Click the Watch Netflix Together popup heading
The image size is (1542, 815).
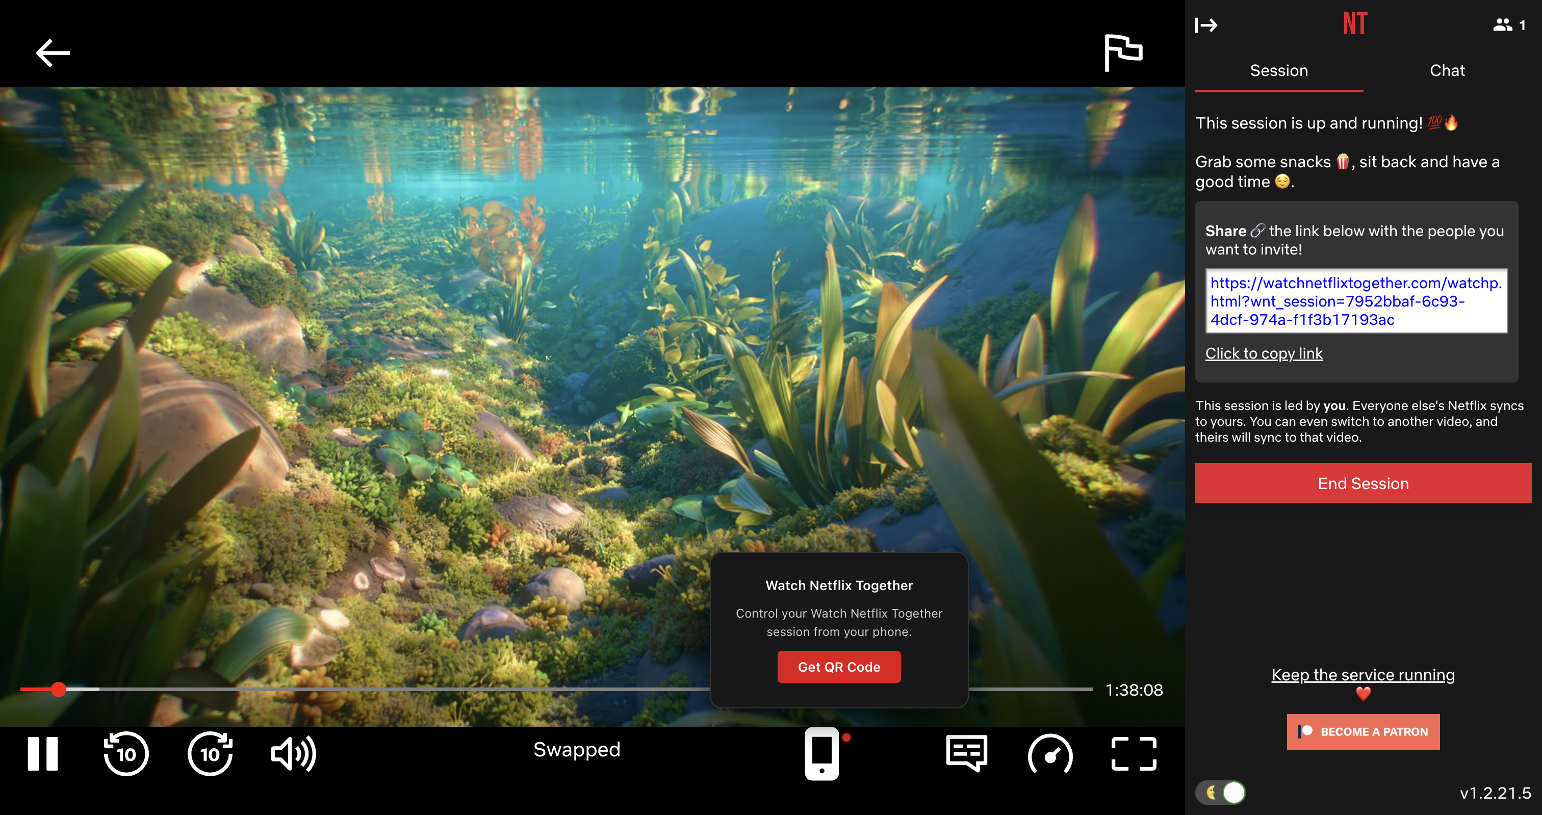[839, 585]
